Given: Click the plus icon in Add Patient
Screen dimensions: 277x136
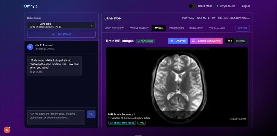Looking at the screenshot, I should click(53, 34).
